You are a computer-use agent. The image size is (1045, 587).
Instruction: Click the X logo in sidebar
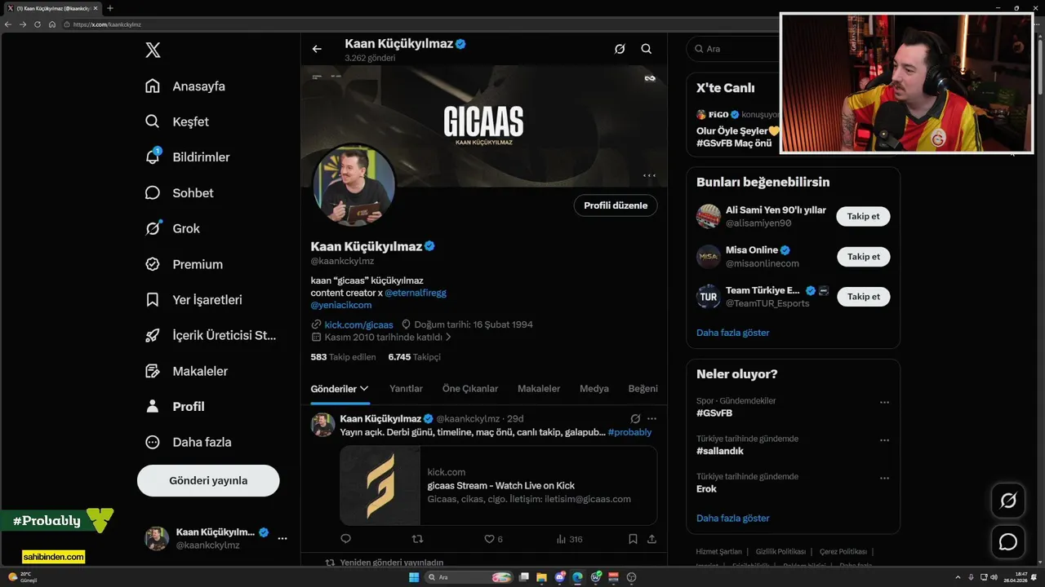[153, 51]
